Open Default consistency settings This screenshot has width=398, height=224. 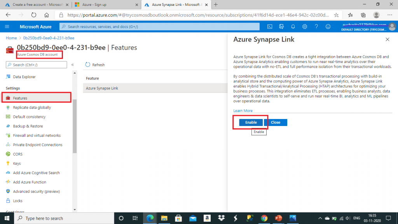[x=29, y=117]
